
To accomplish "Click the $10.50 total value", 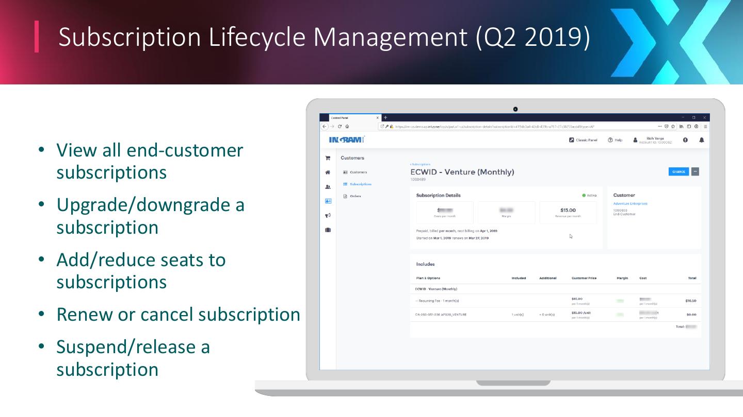I will click(x=691, y=301).
